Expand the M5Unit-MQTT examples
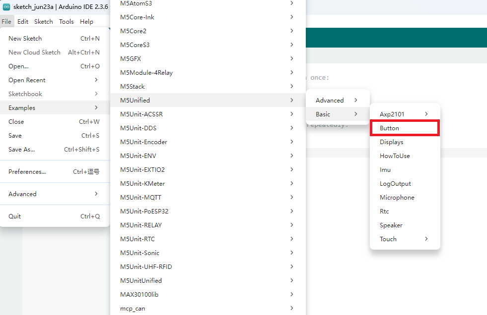Viewport: 487px width, 315px height. 208,197
